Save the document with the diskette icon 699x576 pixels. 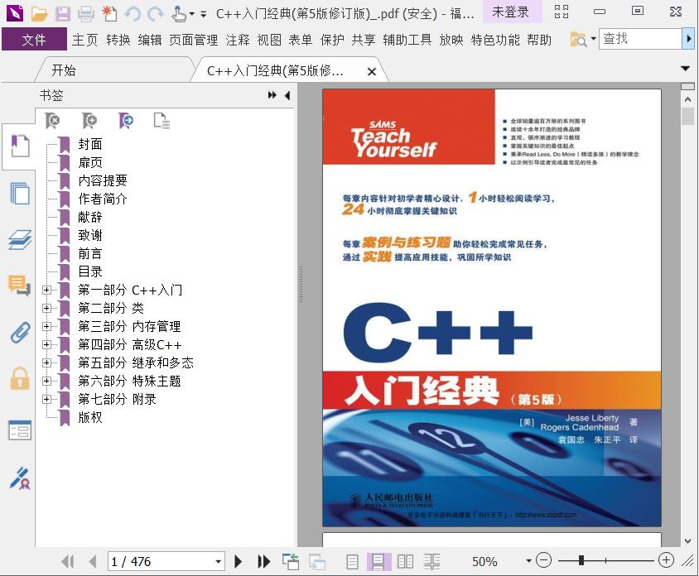coord(62,14)
